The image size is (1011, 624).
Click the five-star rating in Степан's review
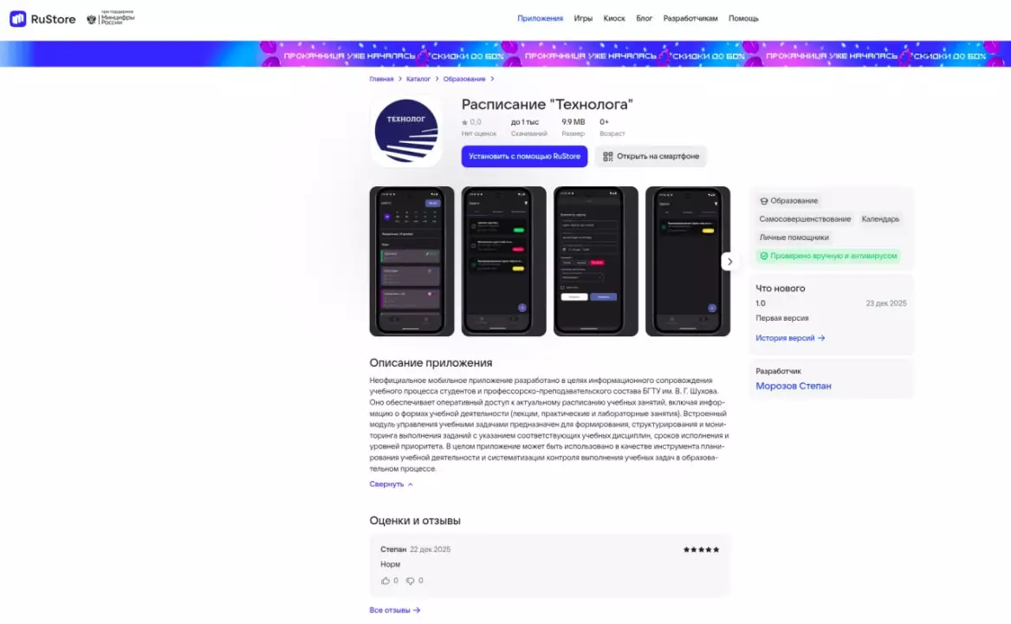(701, 549)
